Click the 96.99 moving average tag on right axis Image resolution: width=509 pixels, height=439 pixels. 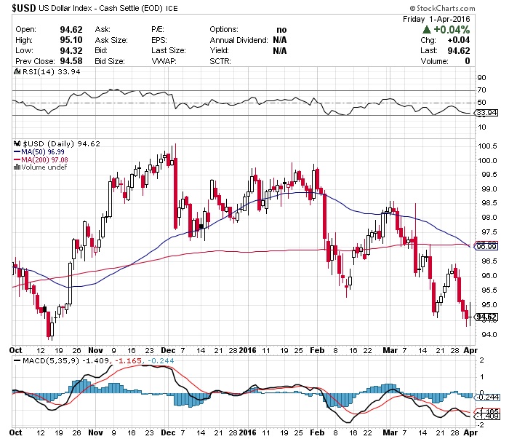[x=484, y=247]
